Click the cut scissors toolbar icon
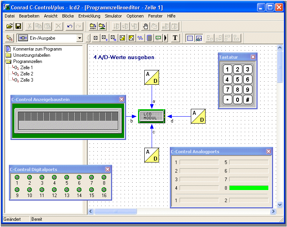287x227 pixels. [x=29, y=26]
